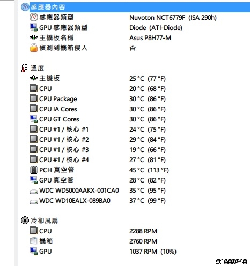Click the monitor icon beside GPU 真空管
The image size is (250, 266).
34,180
